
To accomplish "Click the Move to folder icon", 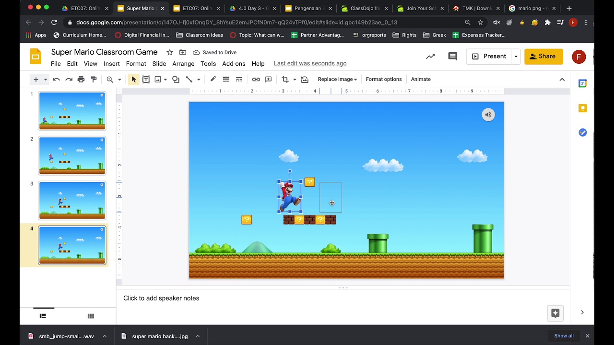I will (183, 52).
